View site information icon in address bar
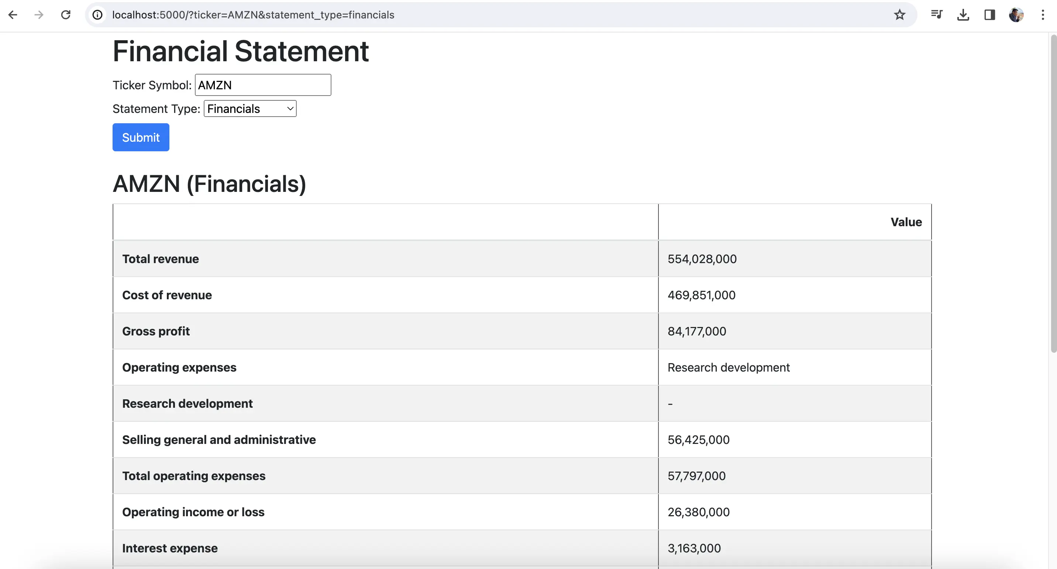Viewport: 1057px width, 569px height. pos(97,15)
